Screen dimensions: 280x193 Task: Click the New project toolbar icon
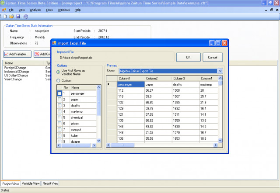point(4,16)
